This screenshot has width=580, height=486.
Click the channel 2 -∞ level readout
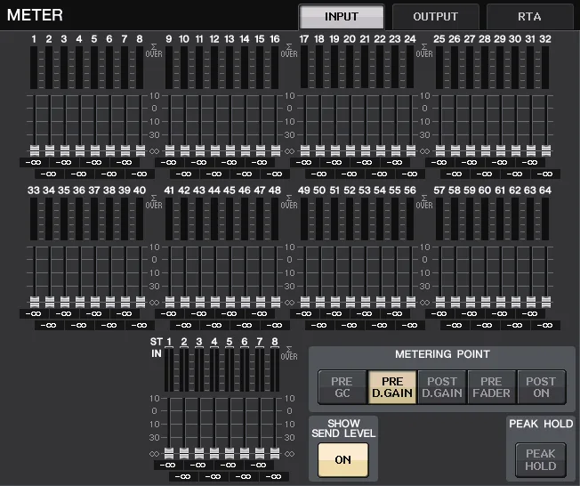[48, 174]
